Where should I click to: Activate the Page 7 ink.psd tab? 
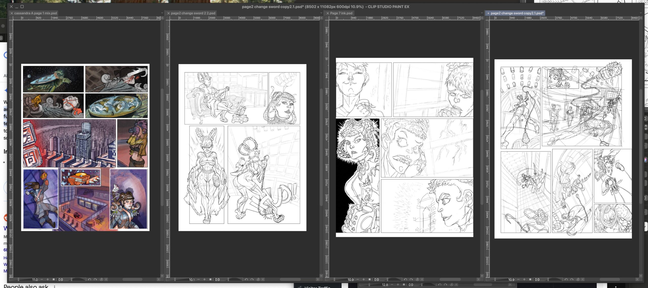pos(341,13)
